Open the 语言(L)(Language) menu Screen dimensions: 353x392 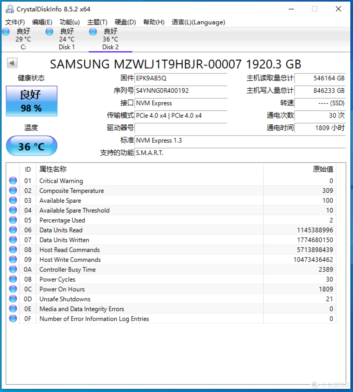point(198,22)
